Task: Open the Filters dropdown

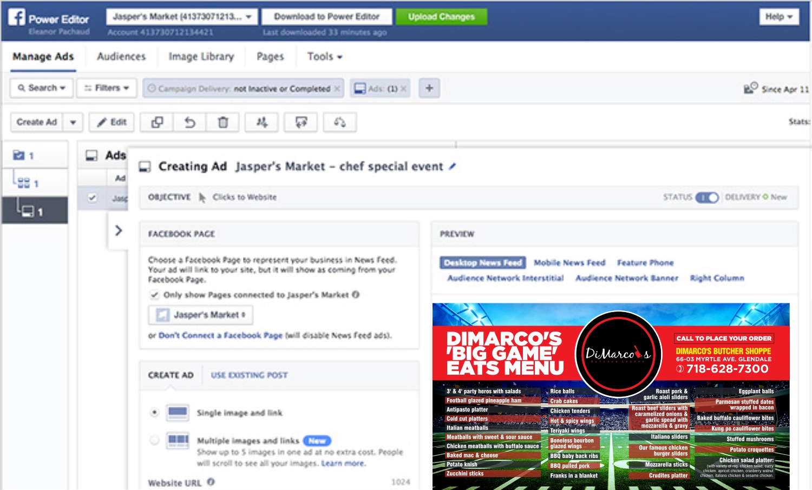Action: [x=107, y=88]
